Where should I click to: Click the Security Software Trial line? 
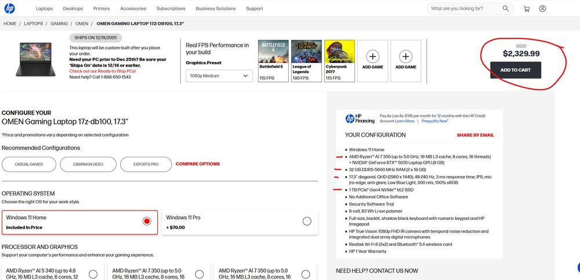pyautogui.click(x=371, y=204)
